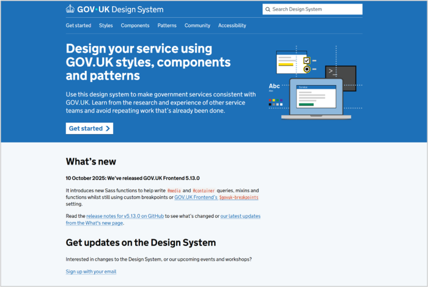
Task: Click the search magnifier icon
Action: point(267,9)
